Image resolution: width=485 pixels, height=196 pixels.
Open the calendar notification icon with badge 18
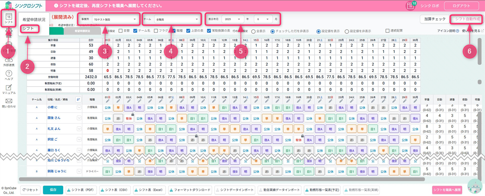pos(410,6)
